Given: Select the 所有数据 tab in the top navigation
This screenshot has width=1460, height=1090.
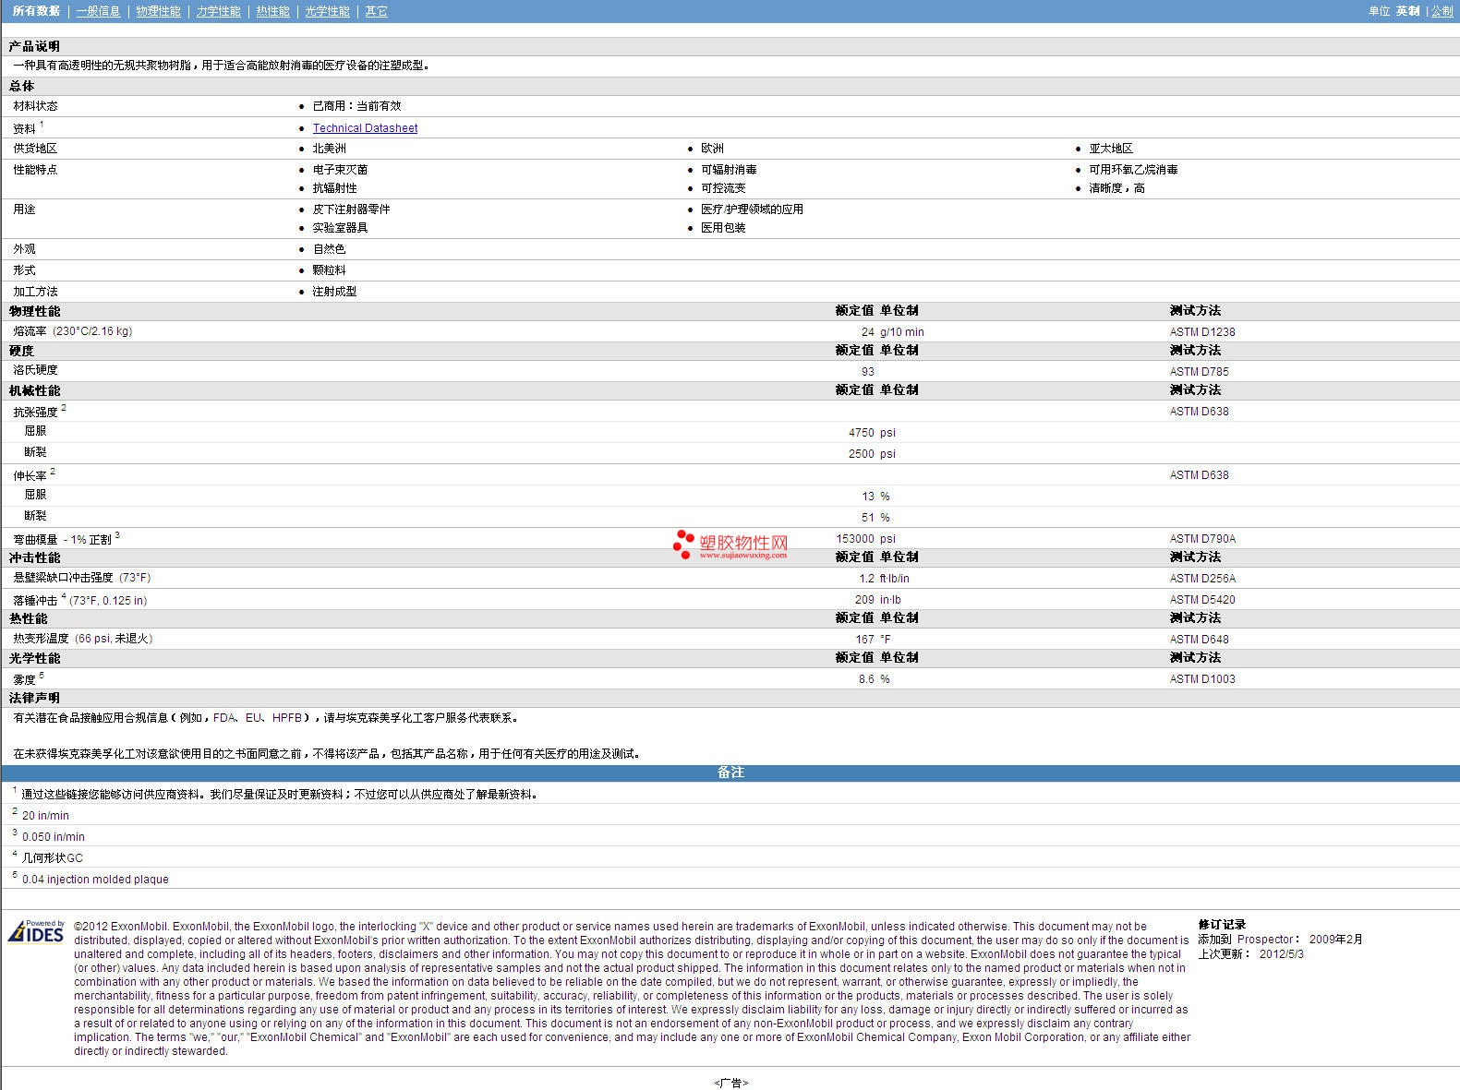Looking at the screenshot, I should click(36, 11).
